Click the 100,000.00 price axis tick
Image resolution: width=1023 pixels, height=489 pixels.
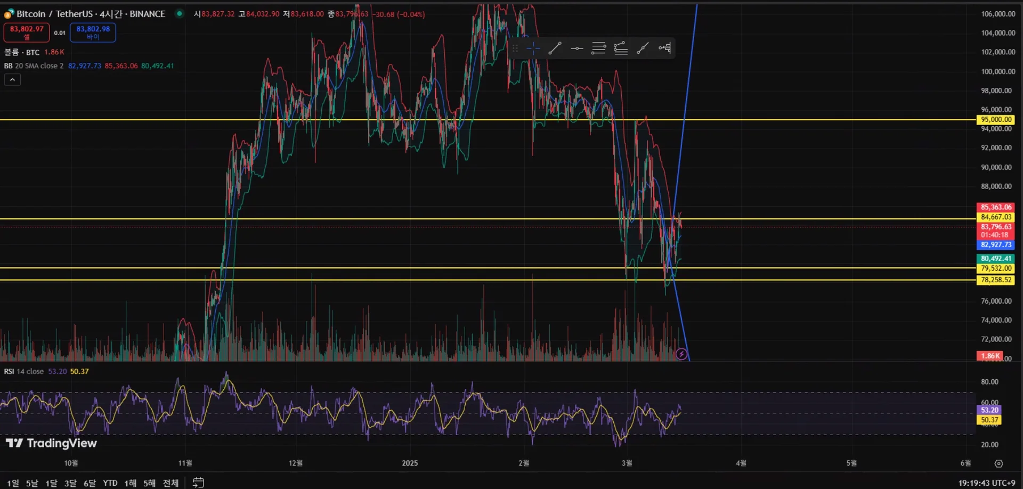998,71
